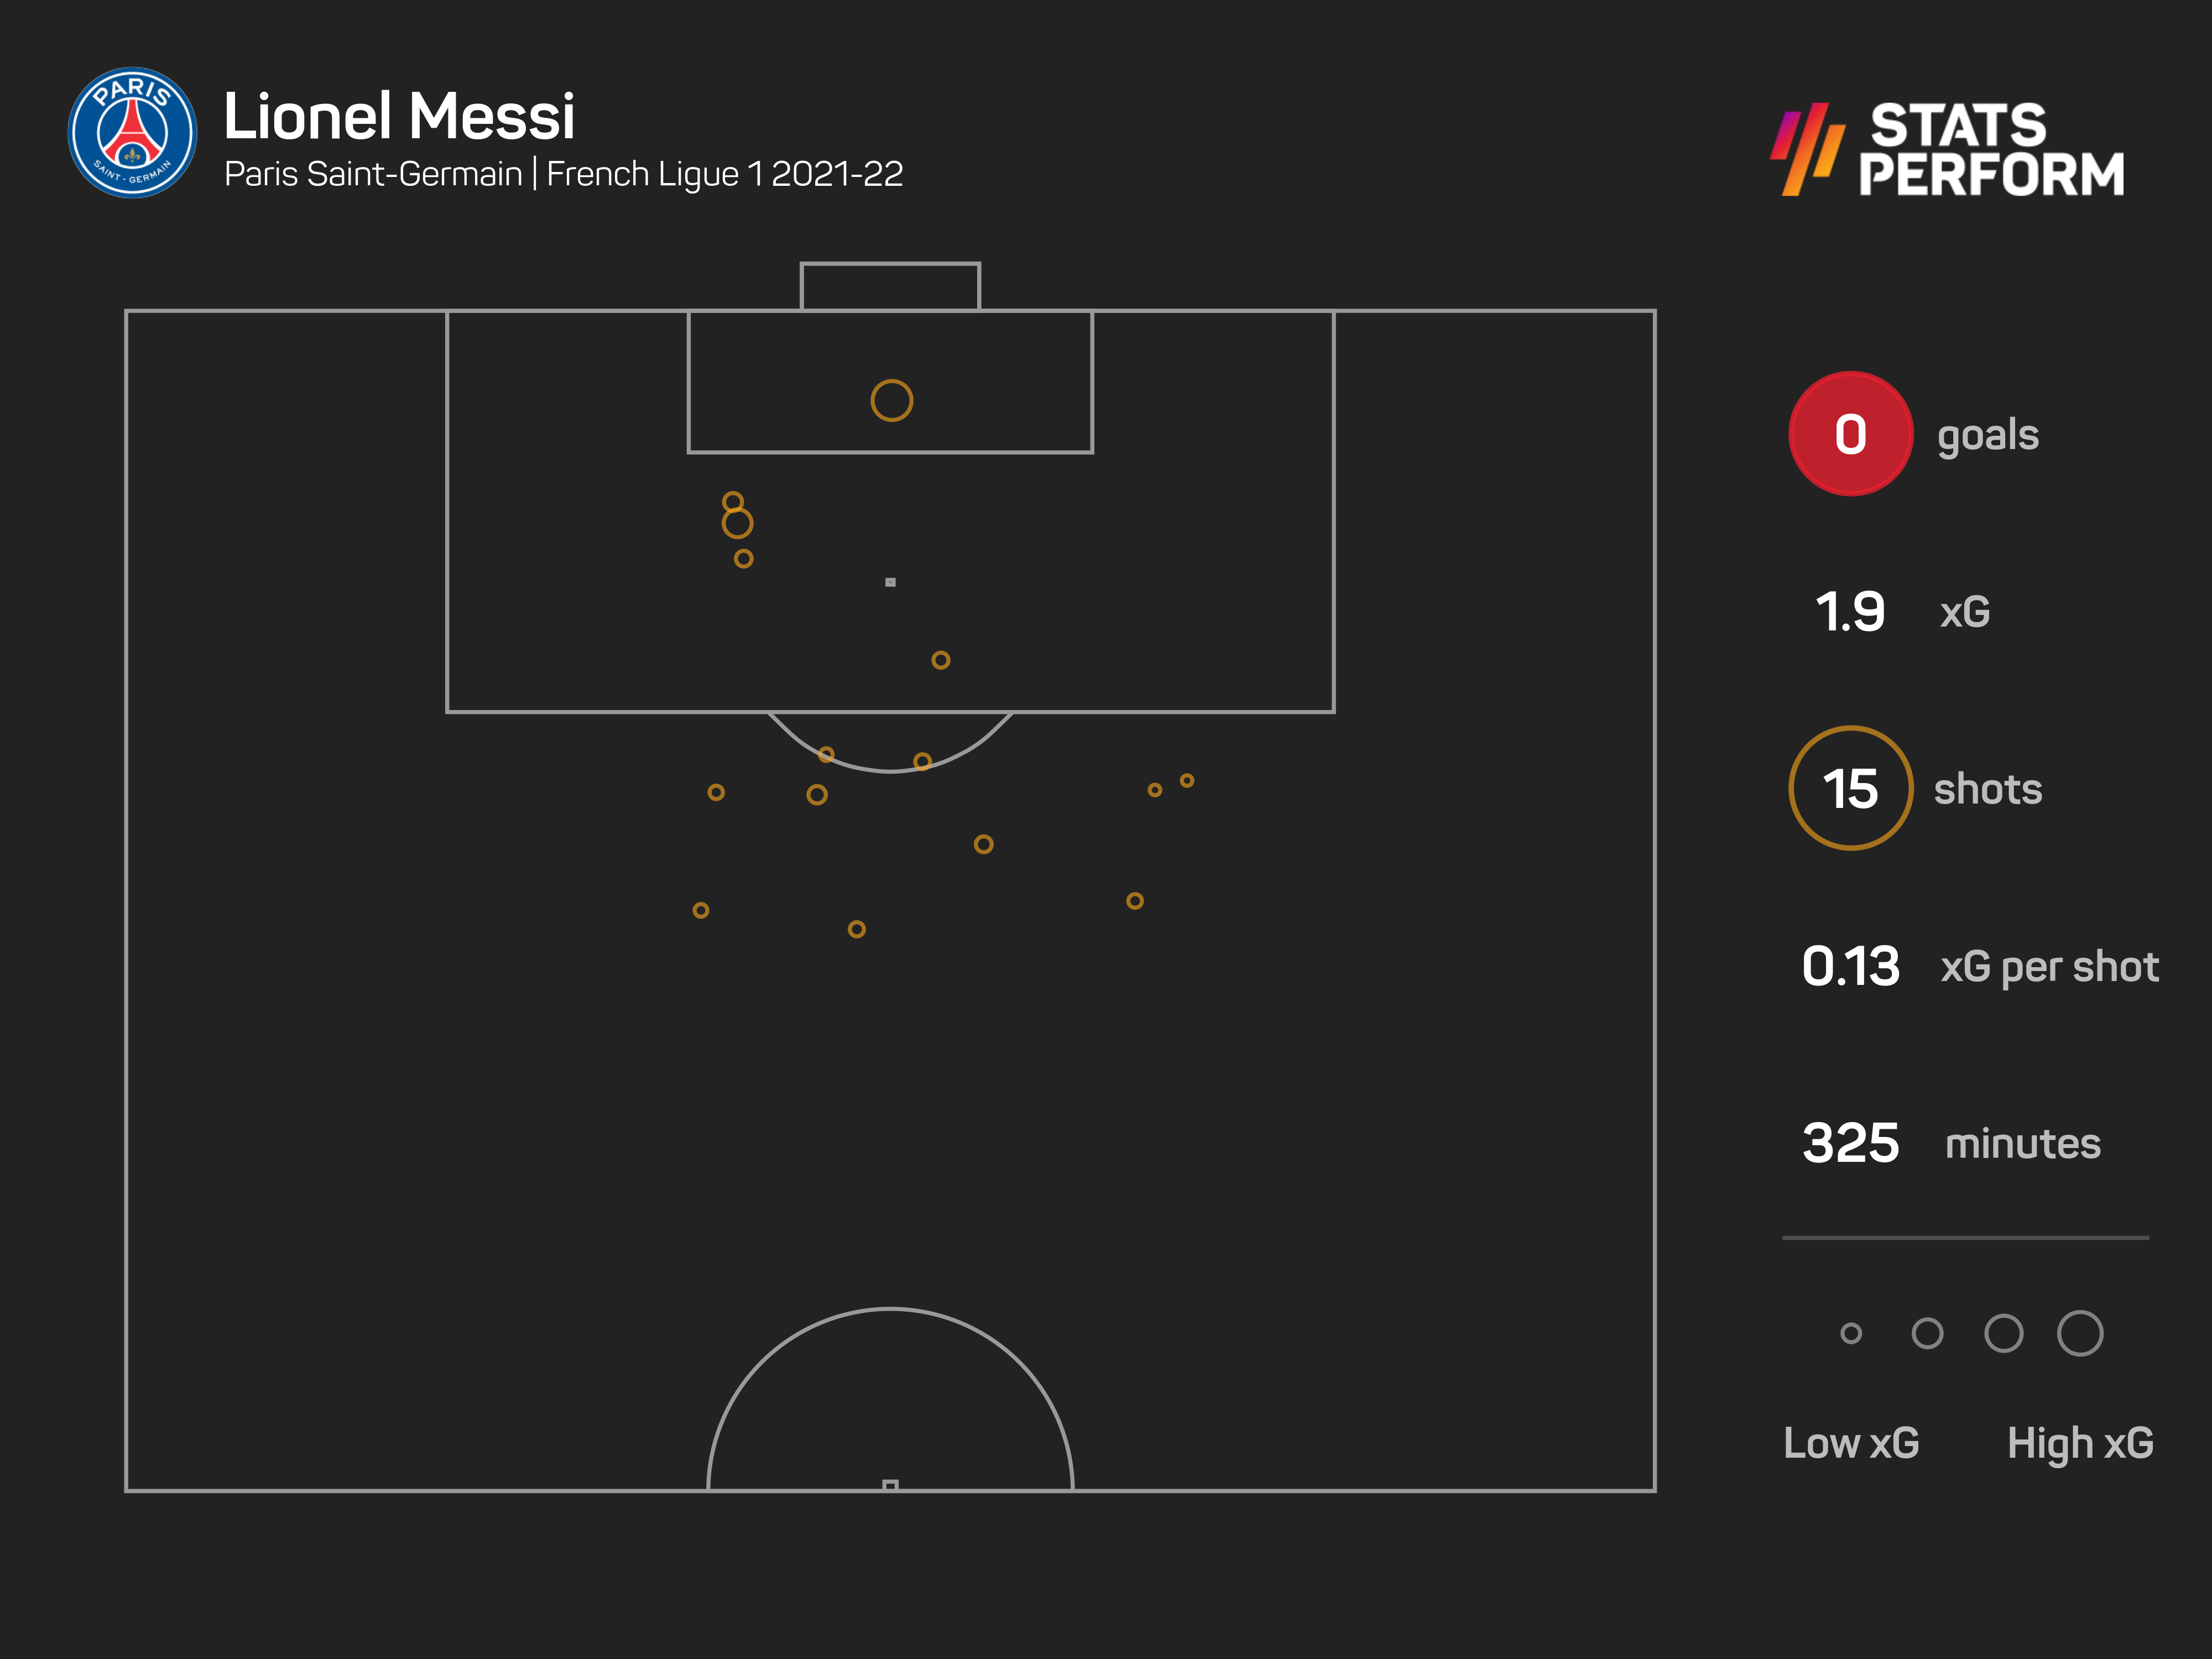Click the High xG legend label
Viewport: 2212px width, 1659px height.
click(2080, 1443)
